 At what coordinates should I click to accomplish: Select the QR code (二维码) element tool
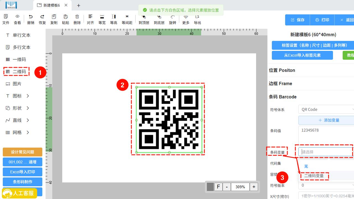[17, 72]
